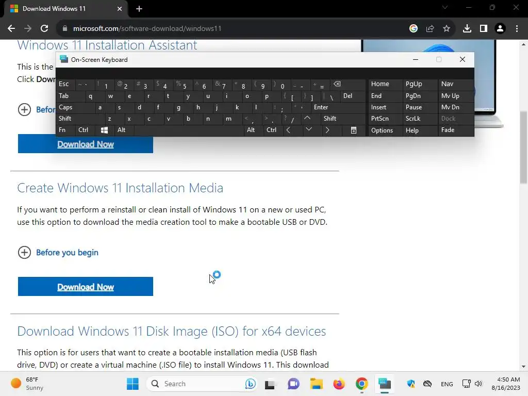Toggle the ScrLk key on the On-Screen Keyboard
The width and height of the screenshot is (528, 396).
pos(420,119)
